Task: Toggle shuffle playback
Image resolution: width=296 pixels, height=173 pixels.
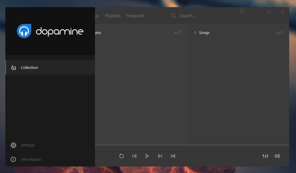Action: 173,156
